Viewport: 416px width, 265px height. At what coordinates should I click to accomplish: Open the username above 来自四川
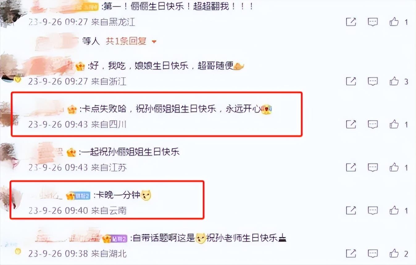[45, 109]
